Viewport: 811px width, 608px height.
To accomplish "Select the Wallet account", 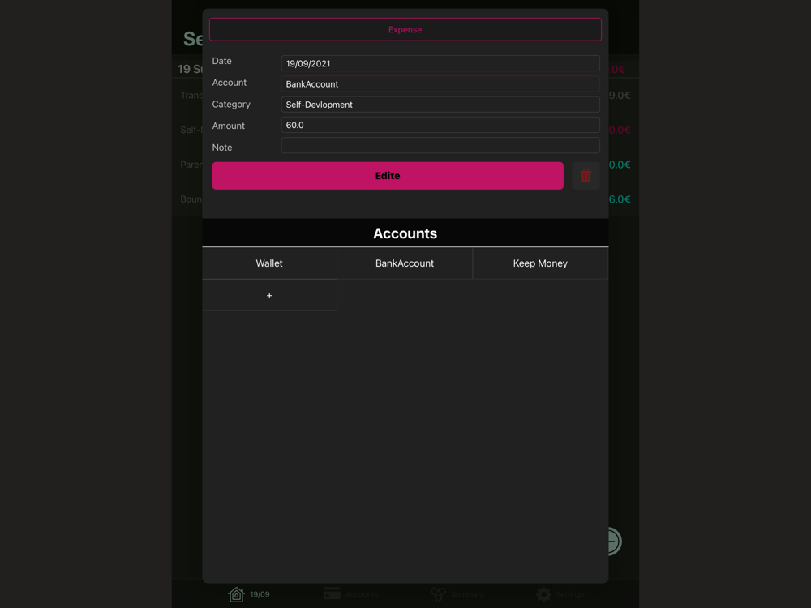I will (269, 263).
